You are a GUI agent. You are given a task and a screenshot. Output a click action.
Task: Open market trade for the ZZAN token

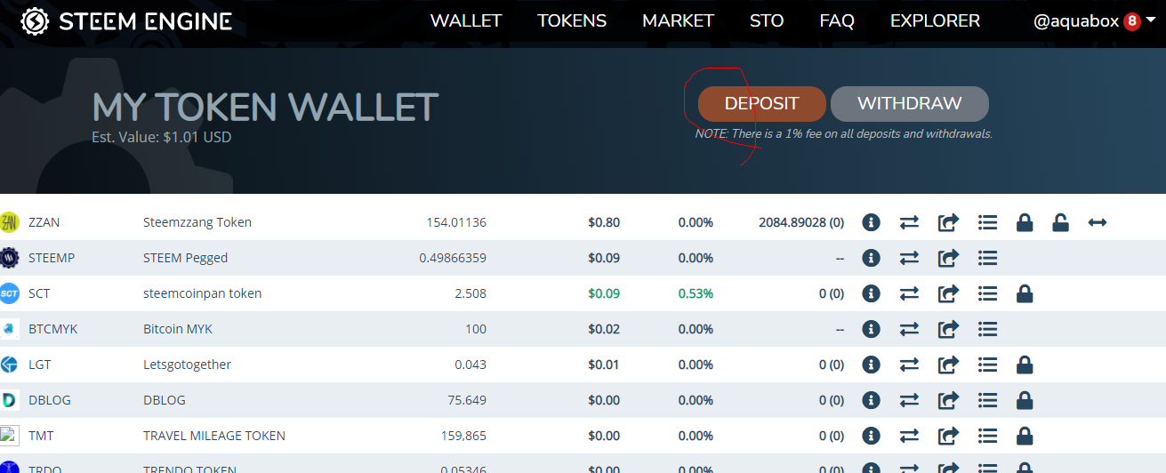click(x=909, y=222)
